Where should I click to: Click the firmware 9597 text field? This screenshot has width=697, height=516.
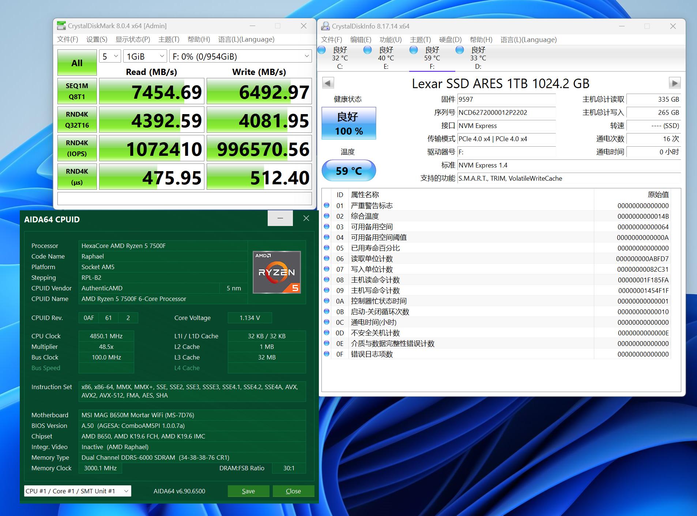click(506, 99)
